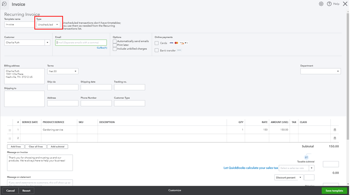Viewport: 350px width, 195px height.
Task: Open the Type dropdown showing Unscheduled
Action: point(48,25)
